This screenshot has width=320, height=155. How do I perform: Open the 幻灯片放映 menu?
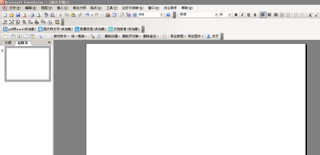click(133, 8)
